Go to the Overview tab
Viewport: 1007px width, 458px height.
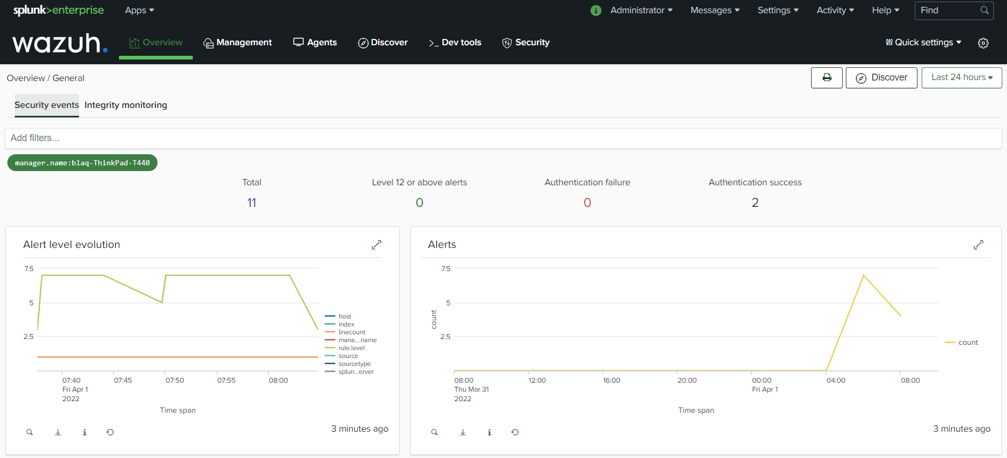coord(156,43)
